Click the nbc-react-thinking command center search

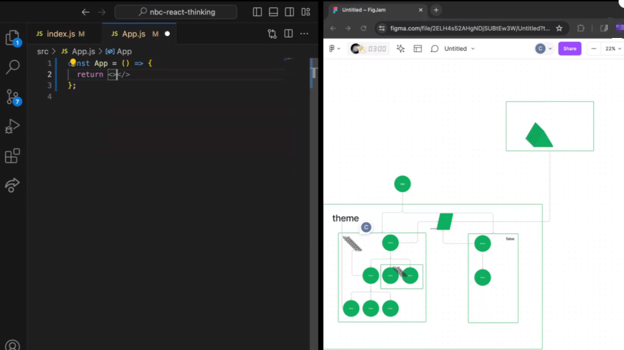pyautogui.click(x=176, y=12)
